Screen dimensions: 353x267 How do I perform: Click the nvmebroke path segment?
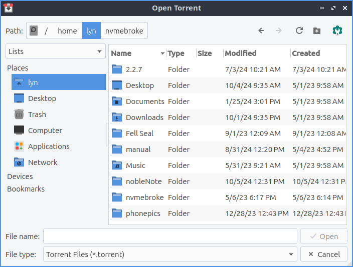point(124,30)
